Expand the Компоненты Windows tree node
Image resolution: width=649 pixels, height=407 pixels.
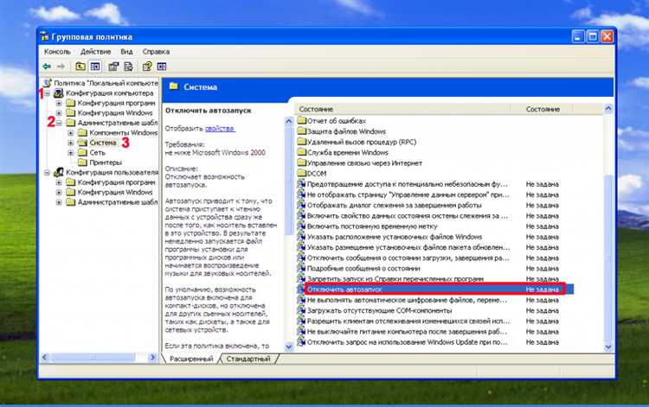point(70,132)
